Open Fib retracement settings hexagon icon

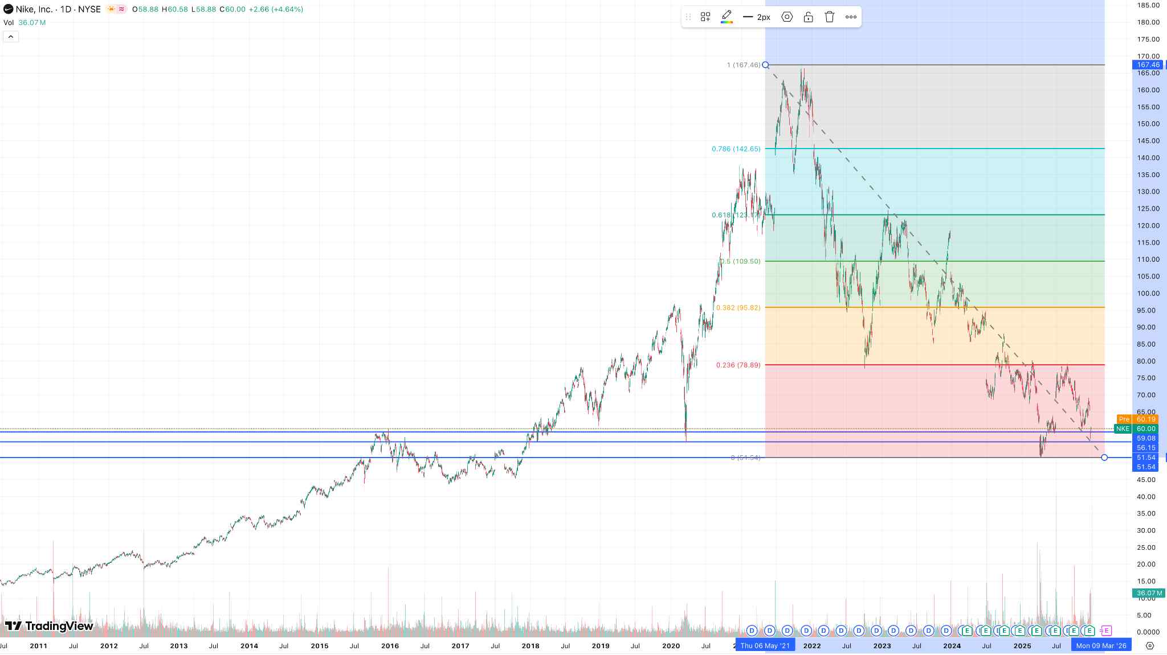pyautogui.click(x=787, y=17)
